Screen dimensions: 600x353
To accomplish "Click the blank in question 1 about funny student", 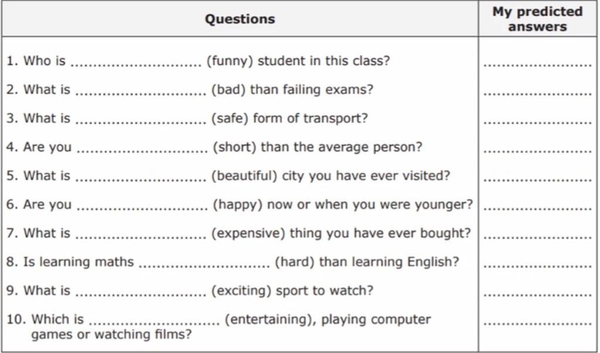I will point(139,63).
